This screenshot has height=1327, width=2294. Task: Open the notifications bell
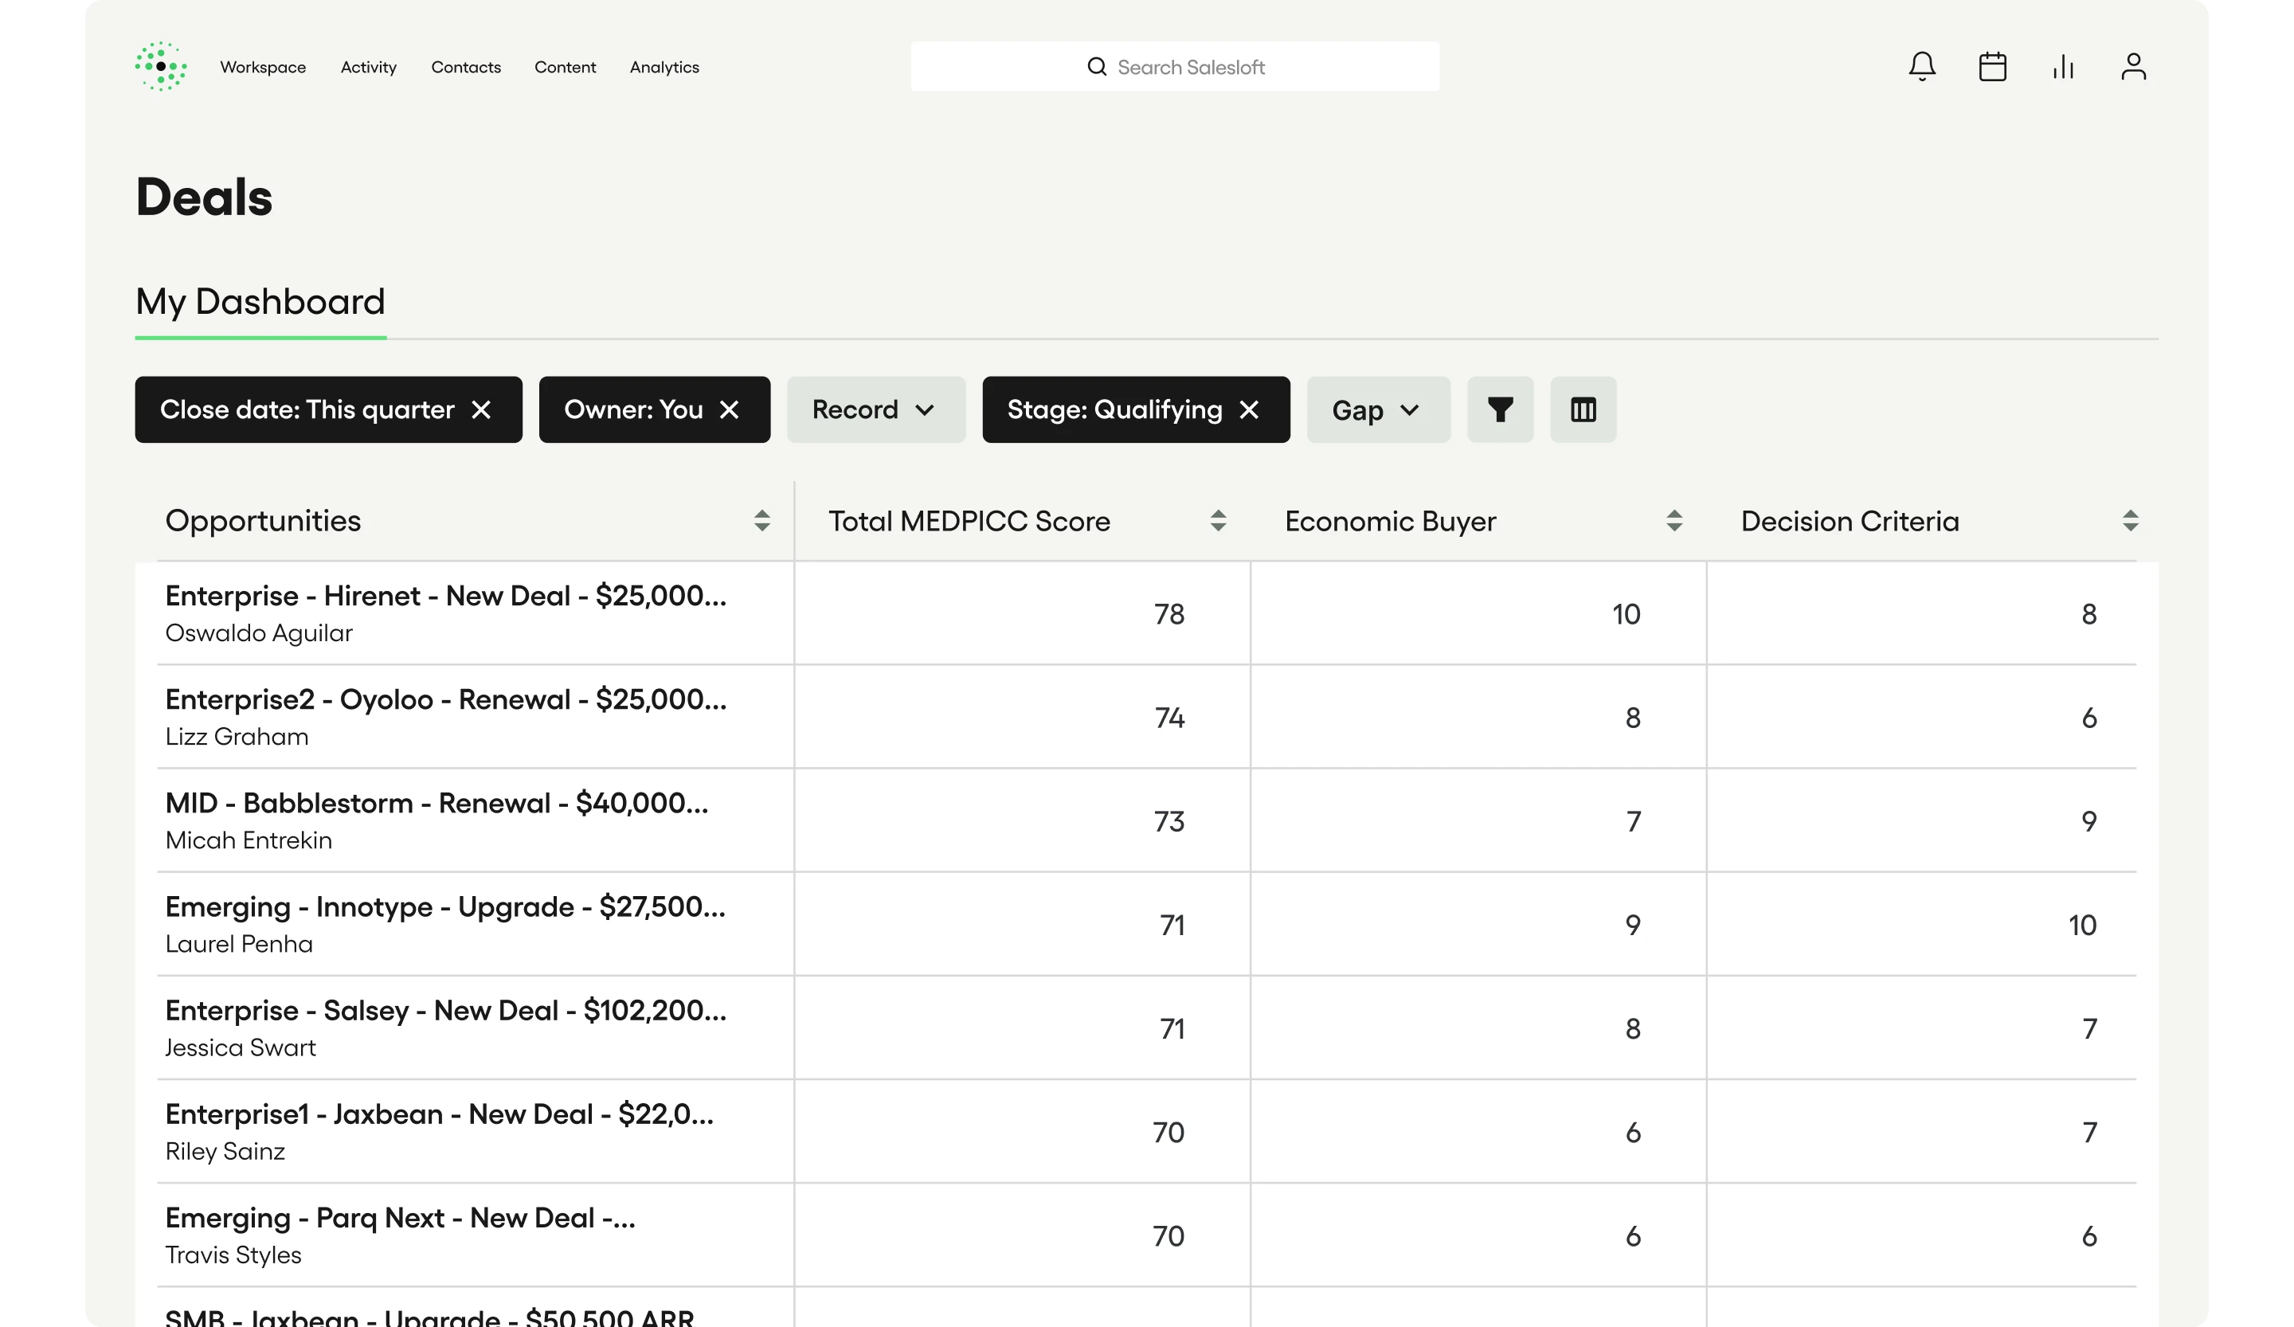(1922, 66)
